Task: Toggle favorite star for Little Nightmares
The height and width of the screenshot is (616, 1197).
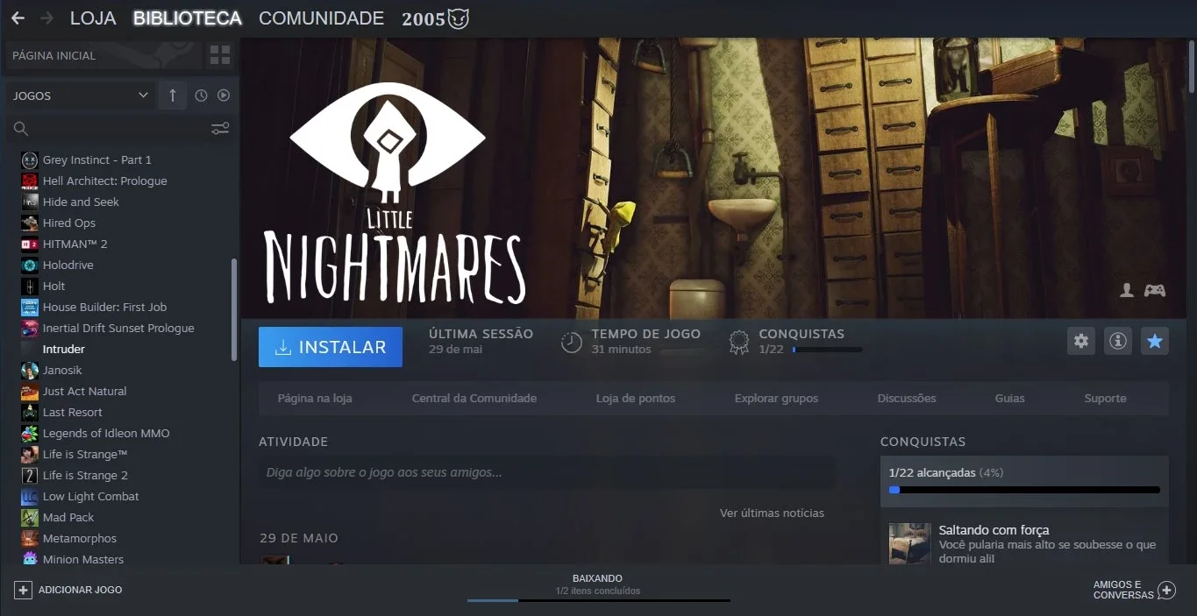Action: tap(1155, 341)
